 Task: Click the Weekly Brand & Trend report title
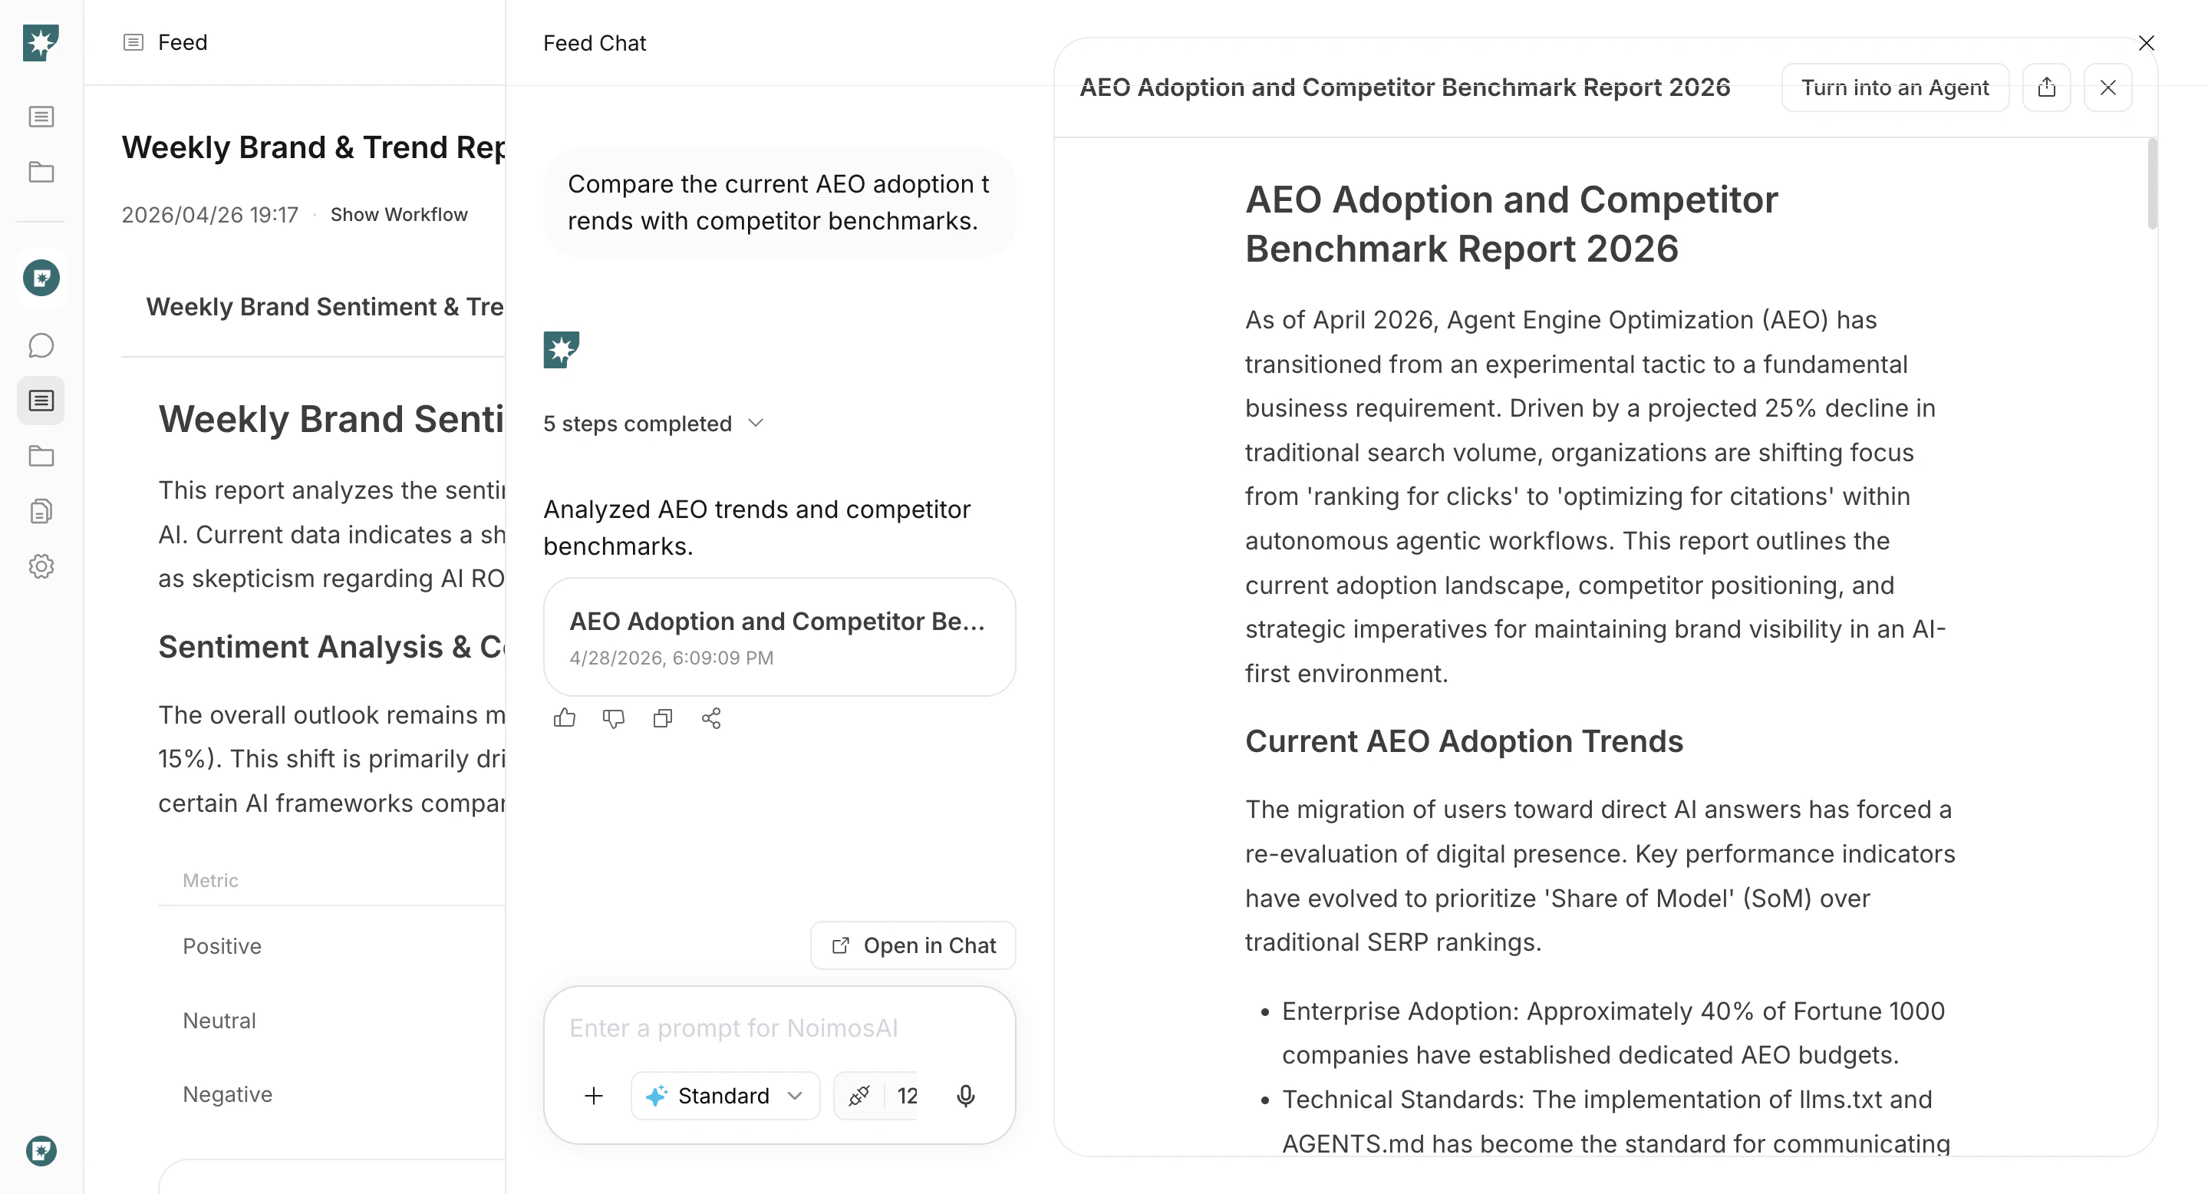tap(314, 147)
